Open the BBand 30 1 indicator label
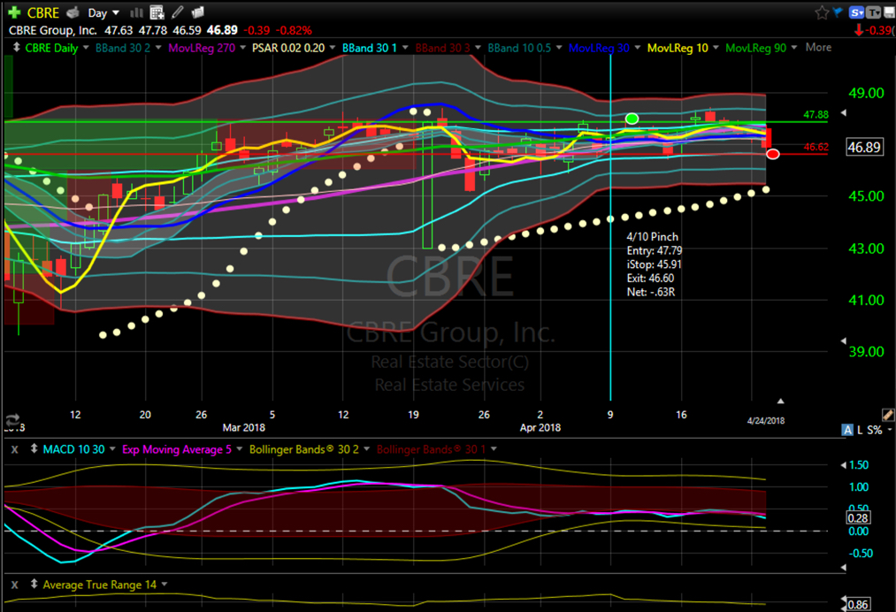This screenshot has height=612, width=896. point(369,48)
